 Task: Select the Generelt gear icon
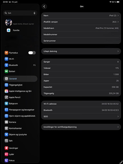tap(6, 79)
